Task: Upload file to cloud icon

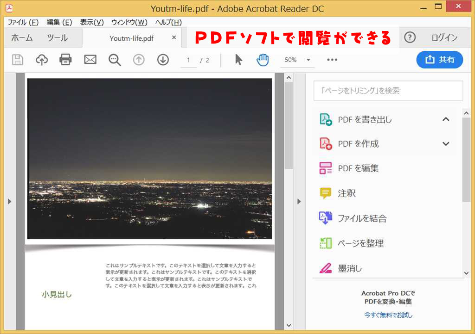Action: coord(42,60)
